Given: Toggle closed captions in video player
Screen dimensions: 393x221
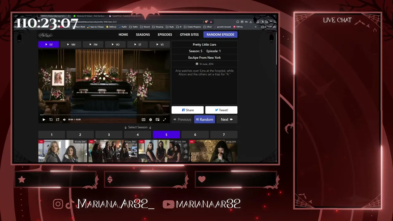Looking at the screenshot, I should pos(143,120).
